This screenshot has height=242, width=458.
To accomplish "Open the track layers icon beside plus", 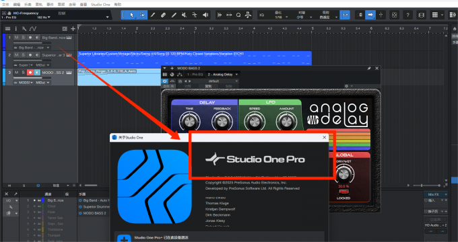I will point(65,29).
